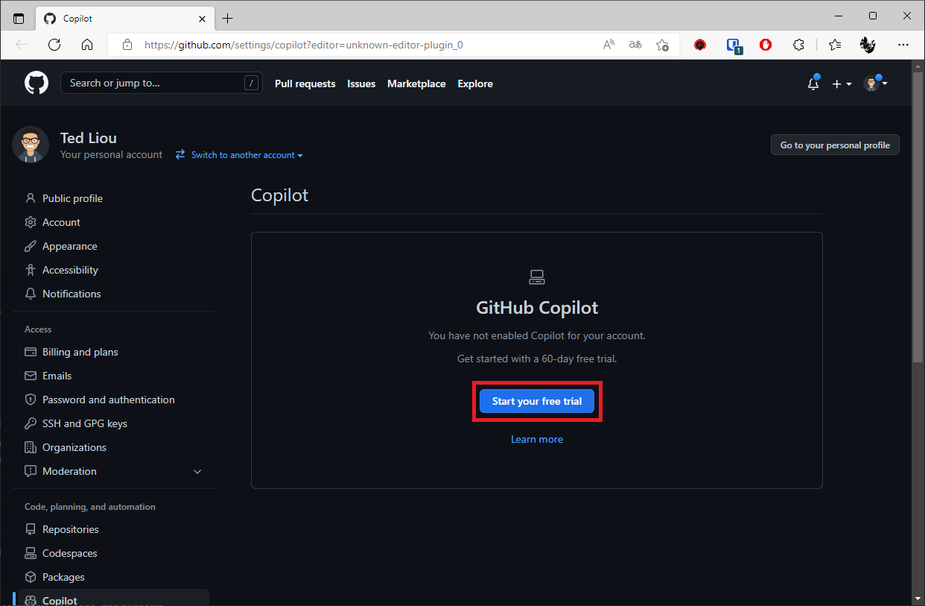Screen dimensions: 925x606
Task: Add this page to favorites
Action: coord(662,45)
